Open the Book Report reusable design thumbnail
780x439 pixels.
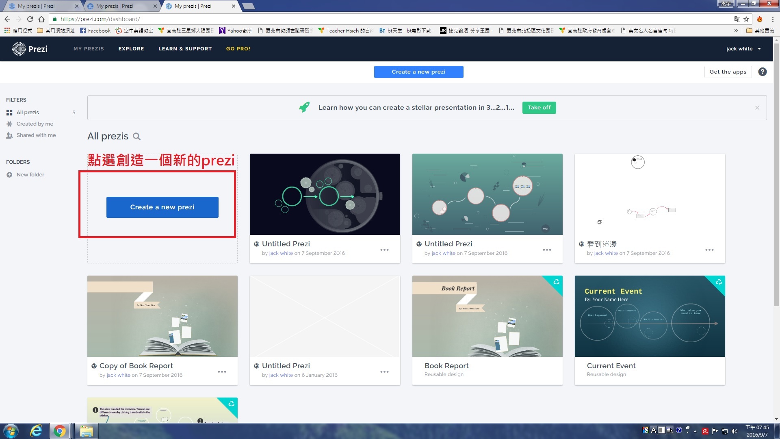pyautogui.click(x=487, y=316)
